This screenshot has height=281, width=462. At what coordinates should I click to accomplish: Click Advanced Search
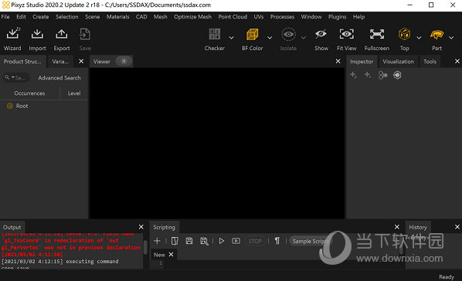pyautogui.click(x=59, y=78)
